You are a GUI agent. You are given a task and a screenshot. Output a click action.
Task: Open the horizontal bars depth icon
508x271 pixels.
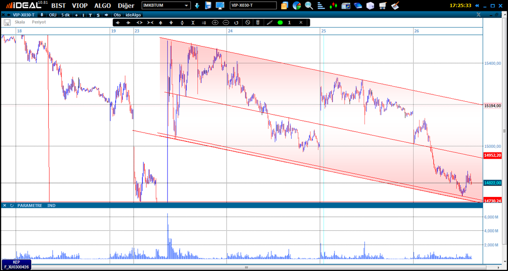point(321,6)
